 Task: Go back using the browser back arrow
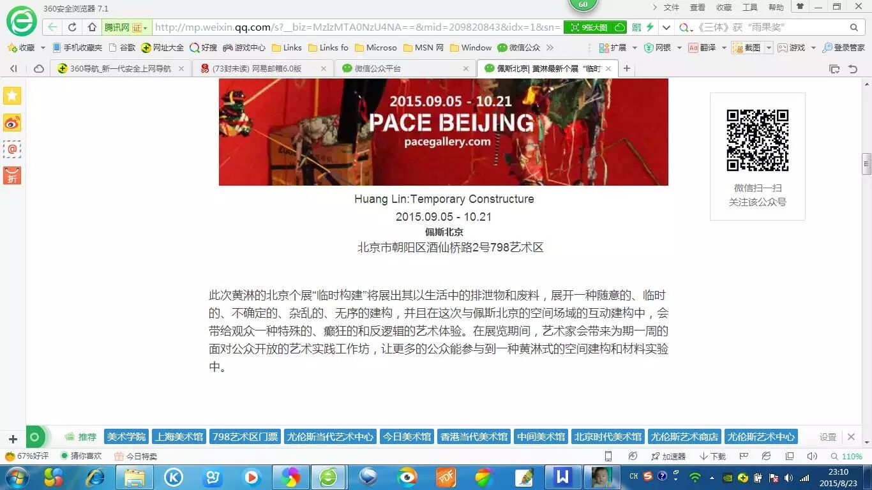point(52,27)
